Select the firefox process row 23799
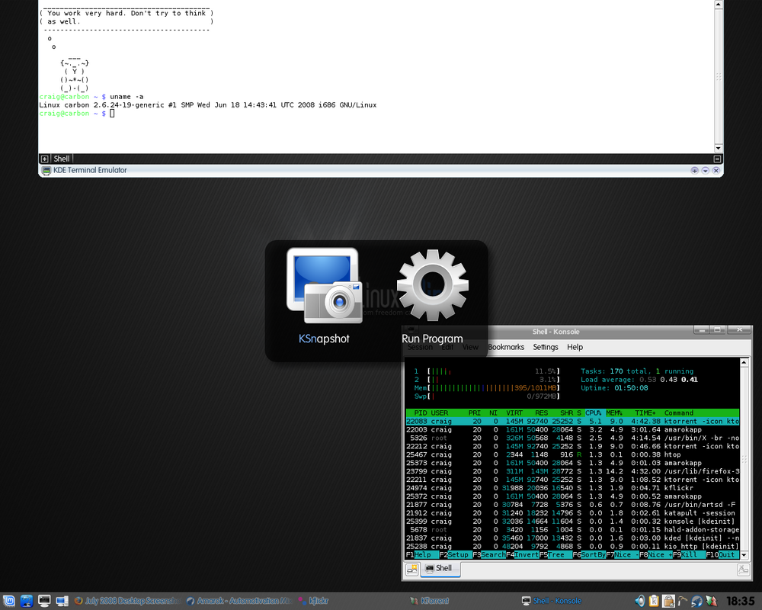 (x=572, y=471)
